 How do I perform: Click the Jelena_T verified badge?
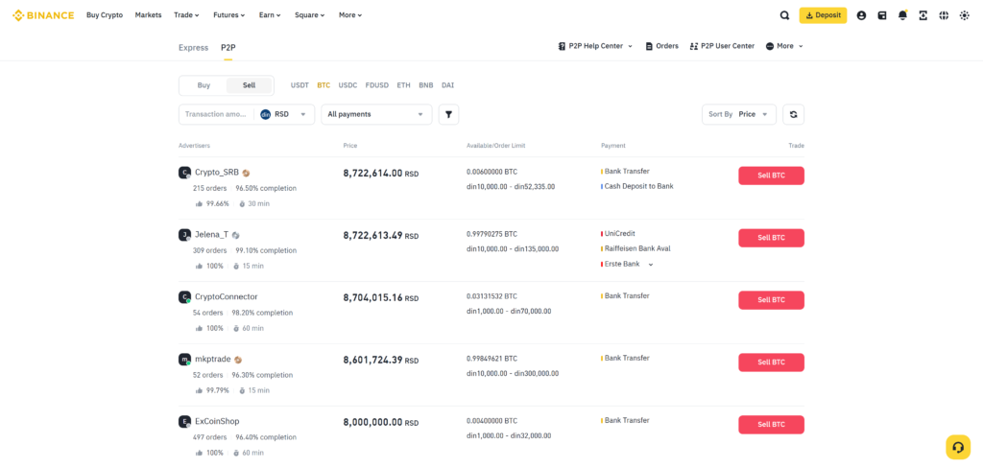tap(236, 236)
